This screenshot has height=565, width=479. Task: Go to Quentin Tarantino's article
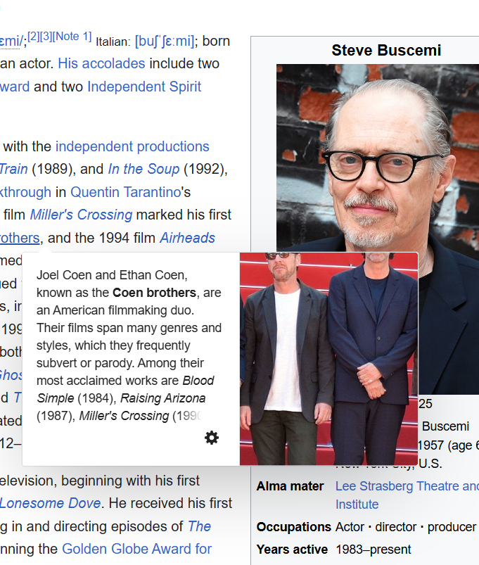[x=126, y=192]
